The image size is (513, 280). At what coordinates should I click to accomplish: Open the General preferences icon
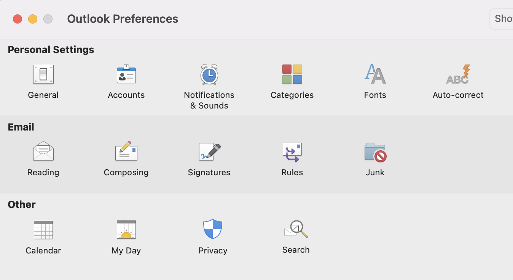click(43, 74)
